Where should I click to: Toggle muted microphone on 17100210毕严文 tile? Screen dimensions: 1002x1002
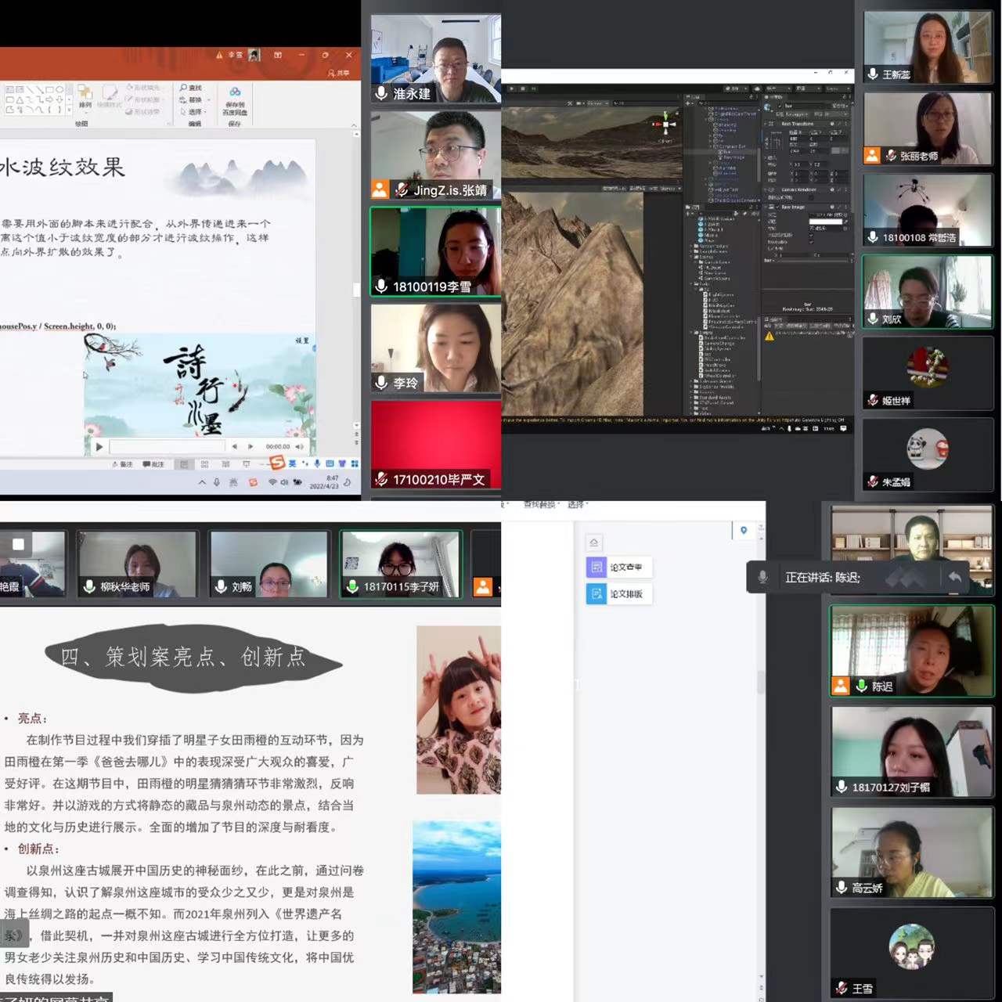coord(381,479)
